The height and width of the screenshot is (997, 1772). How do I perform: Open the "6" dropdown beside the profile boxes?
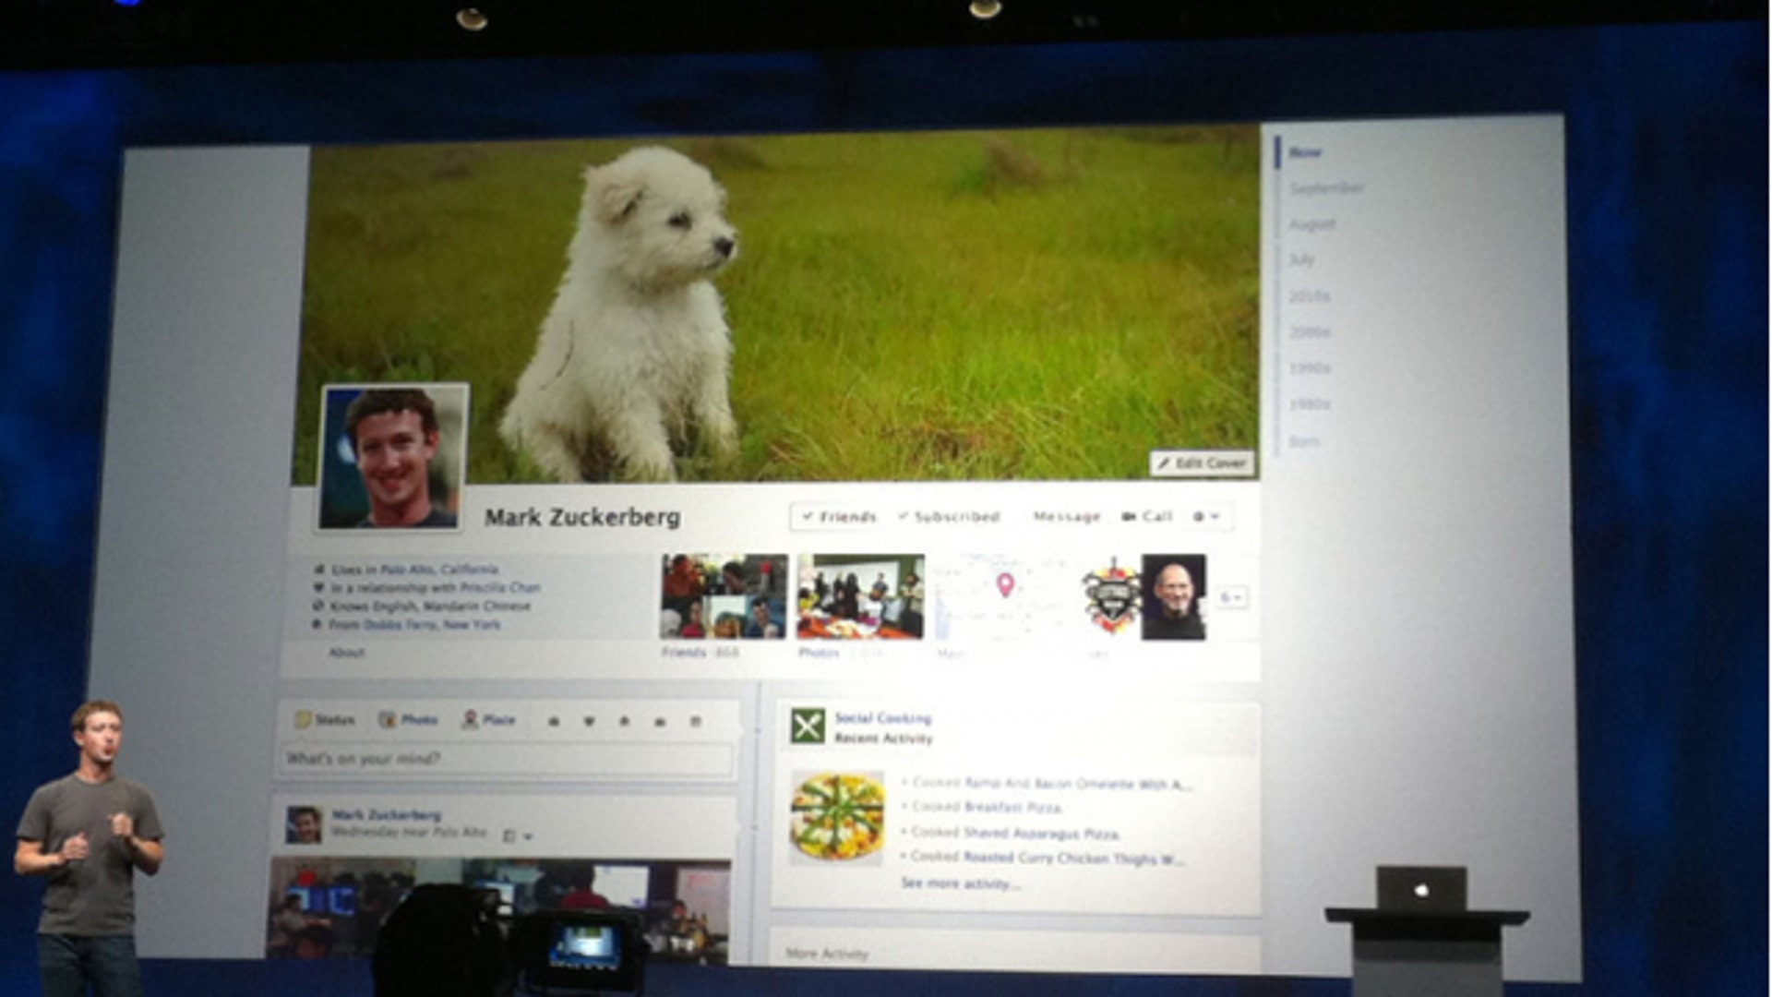point(1232,596)
